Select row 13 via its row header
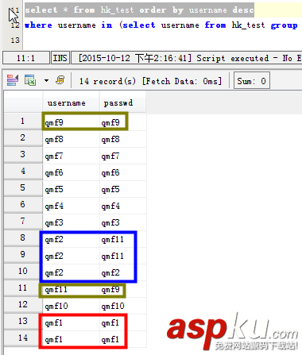Image resolution: width=302 pixels, height=355 pixels. coord(23,322)
